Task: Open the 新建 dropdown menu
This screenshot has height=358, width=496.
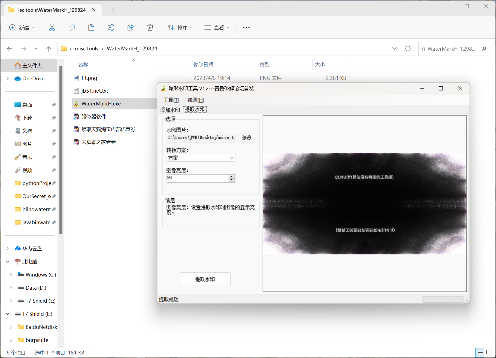Action: (x=22, y=28)
